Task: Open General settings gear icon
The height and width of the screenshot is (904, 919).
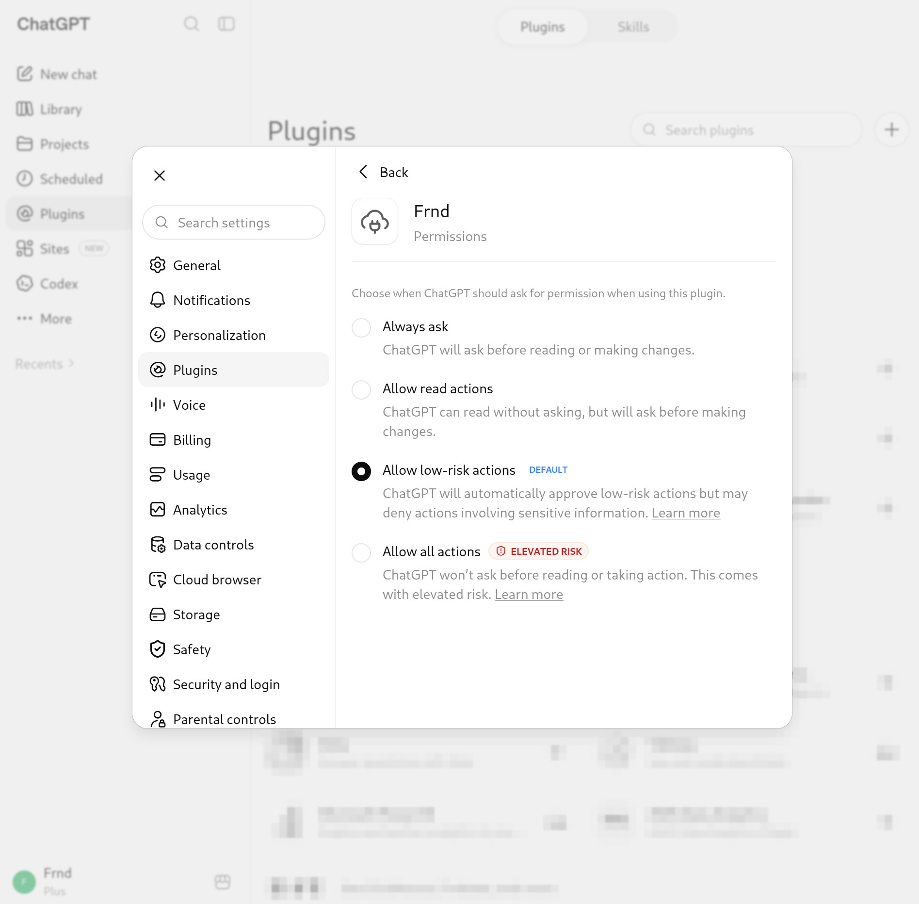Action: tap(158, 265)
